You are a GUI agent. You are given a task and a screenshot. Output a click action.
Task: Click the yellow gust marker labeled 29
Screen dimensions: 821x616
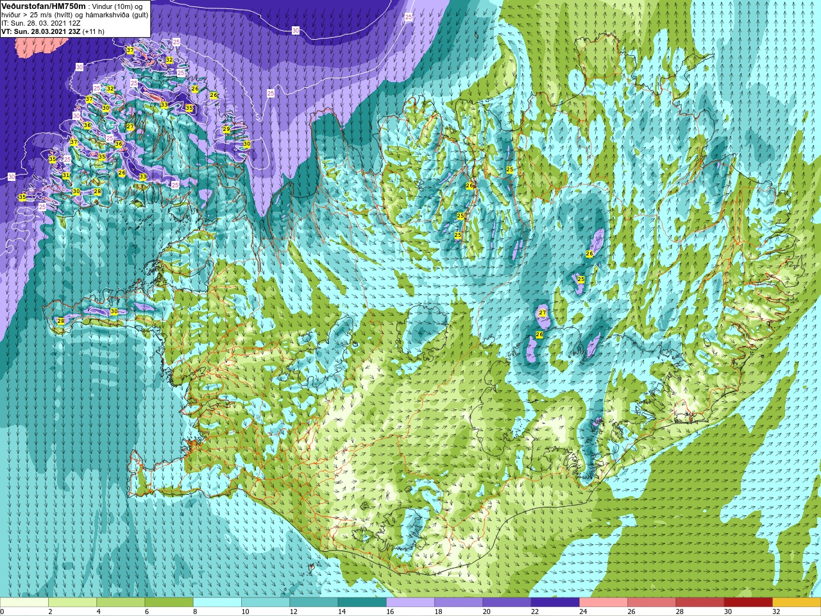pyautogui.click(x=226, y=129)
